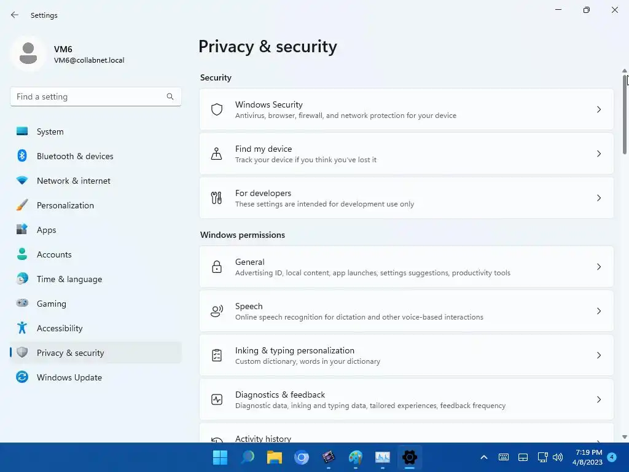The height and width of the screenshot is (472, 629).
Task: Click the Privacy & security shield icon in sidebar
Action: [x=22, y=352]
